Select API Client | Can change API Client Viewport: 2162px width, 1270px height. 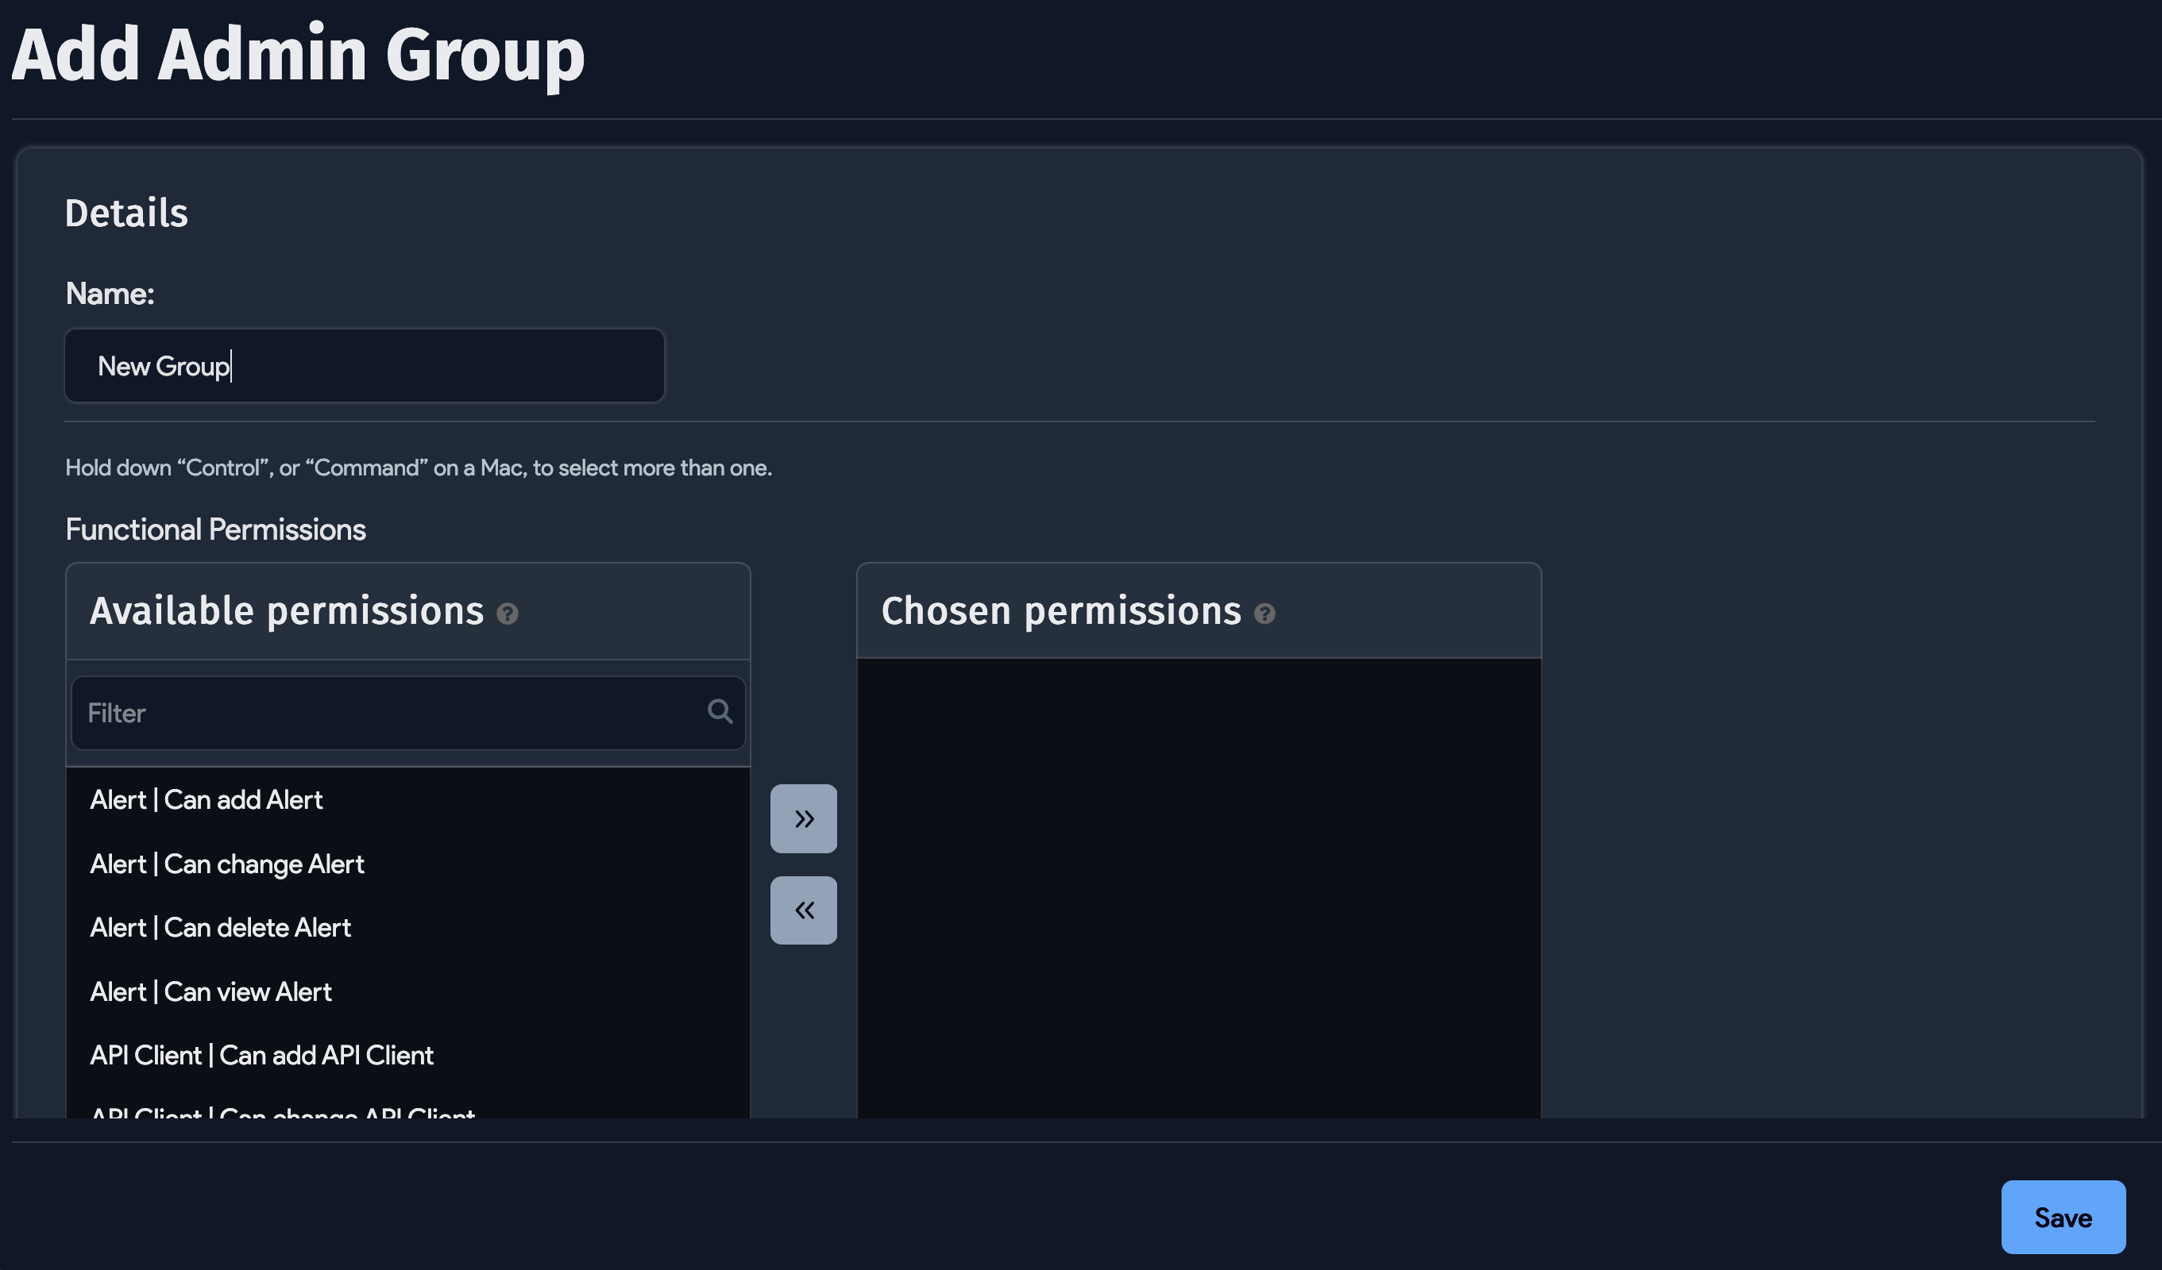(x=283, y=1113)
